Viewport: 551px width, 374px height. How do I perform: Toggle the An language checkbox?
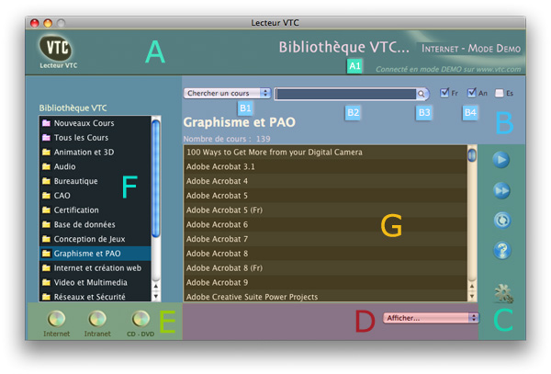pos(472,93)
